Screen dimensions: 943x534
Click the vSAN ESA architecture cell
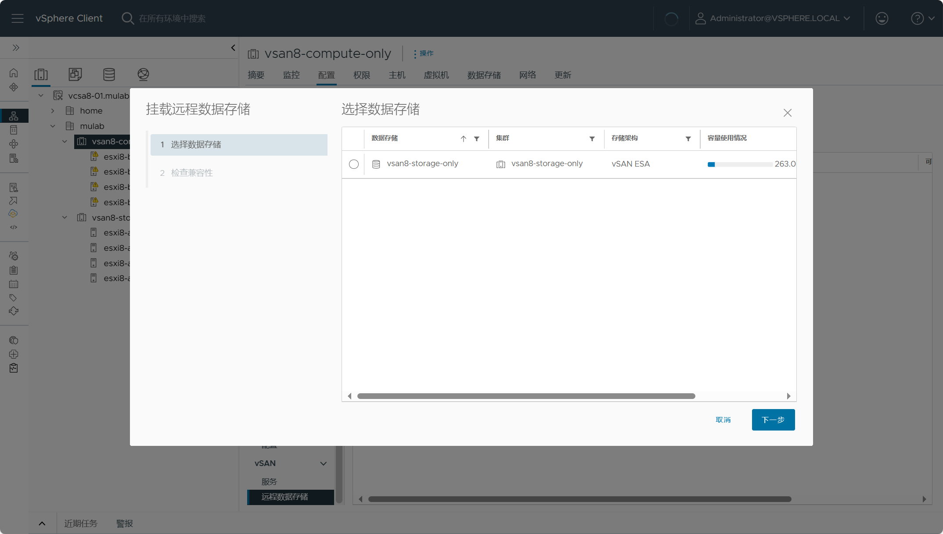pos(630,164)
